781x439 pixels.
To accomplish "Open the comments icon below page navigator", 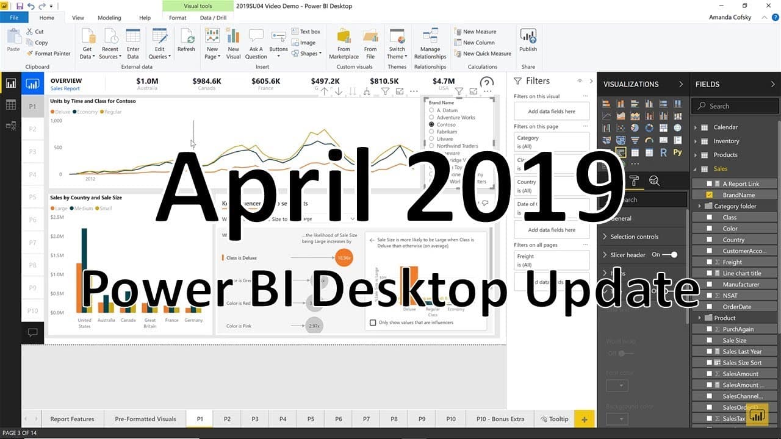I will point(32,333).
